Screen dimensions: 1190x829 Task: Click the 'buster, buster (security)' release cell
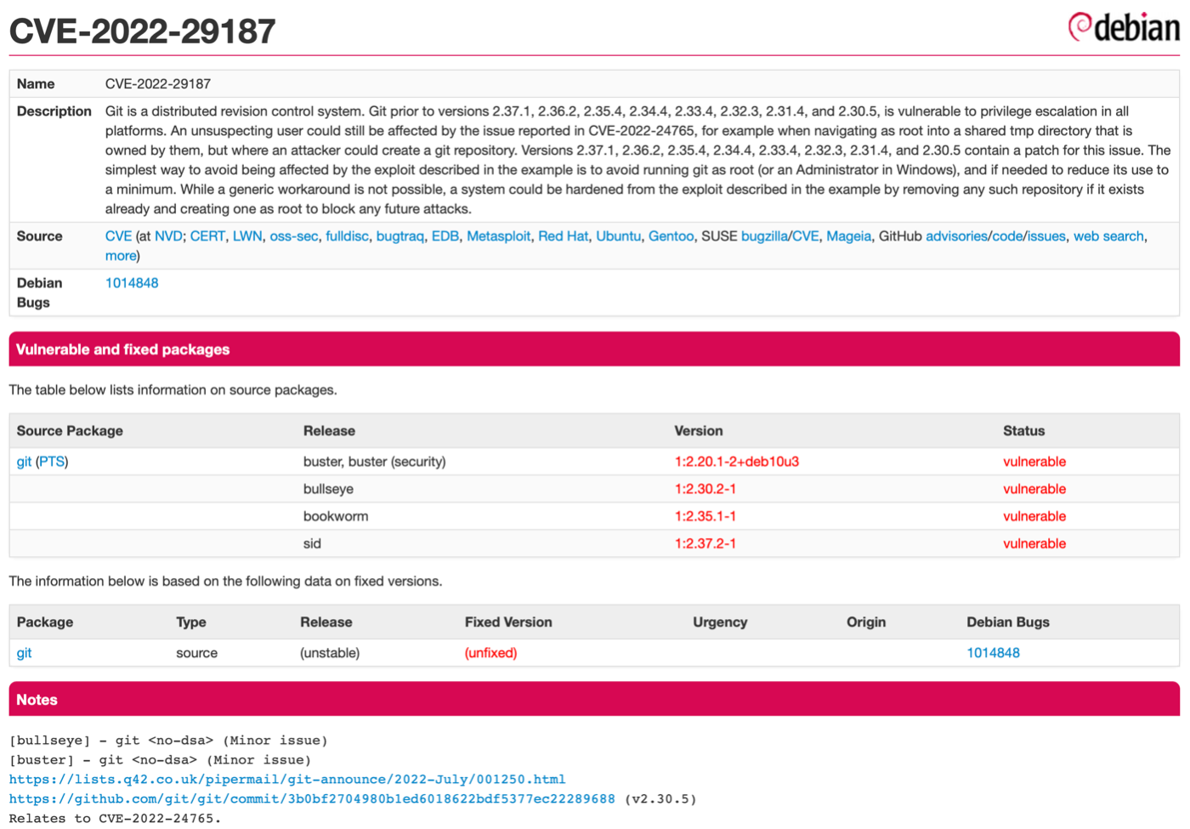pos(375,462)
